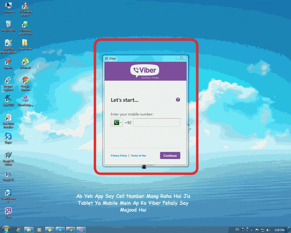The width and height of the screenshot is (291, 233).
Task: Open Windows Explorer from taskbar
Action: 29,230
